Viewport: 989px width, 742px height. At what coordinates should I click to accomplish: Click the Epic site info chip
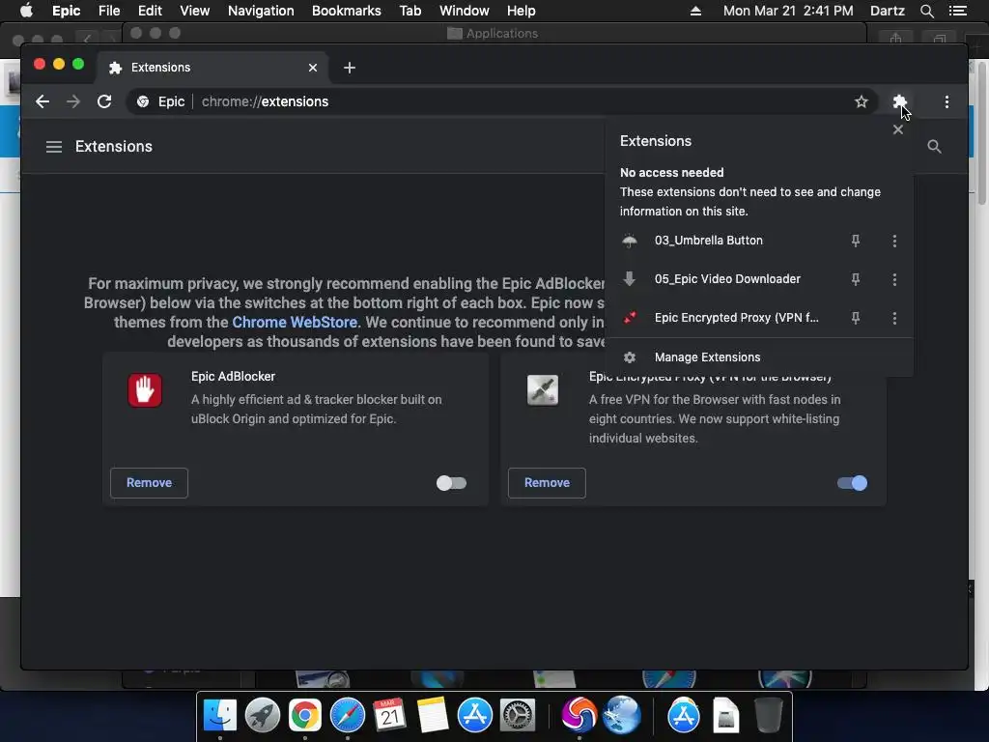(x=161, y=101)
